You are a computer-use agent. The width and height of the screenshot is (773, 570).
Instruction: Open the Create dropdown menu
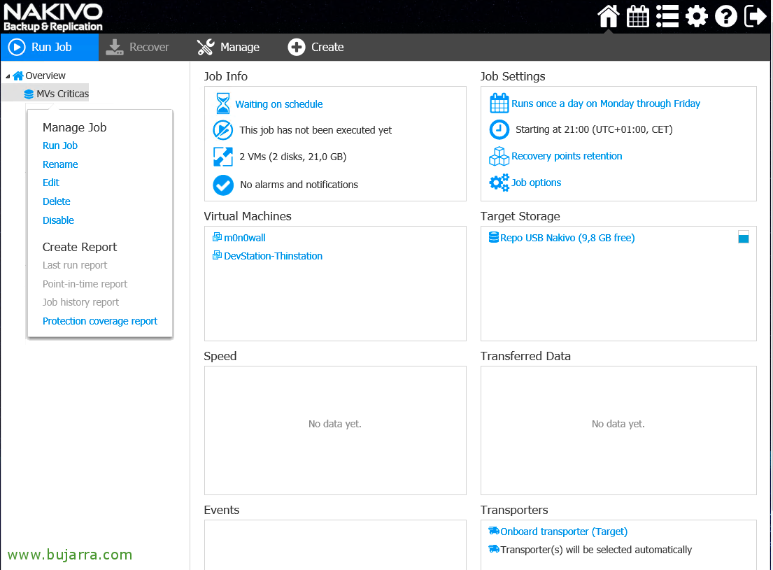(x=315, y=47)
